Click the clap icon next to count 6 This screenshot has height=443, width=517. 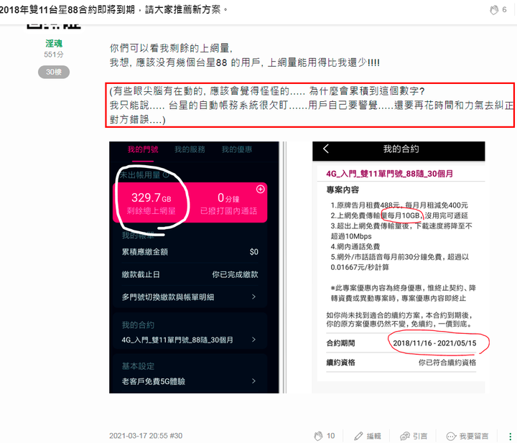[493, 10]
